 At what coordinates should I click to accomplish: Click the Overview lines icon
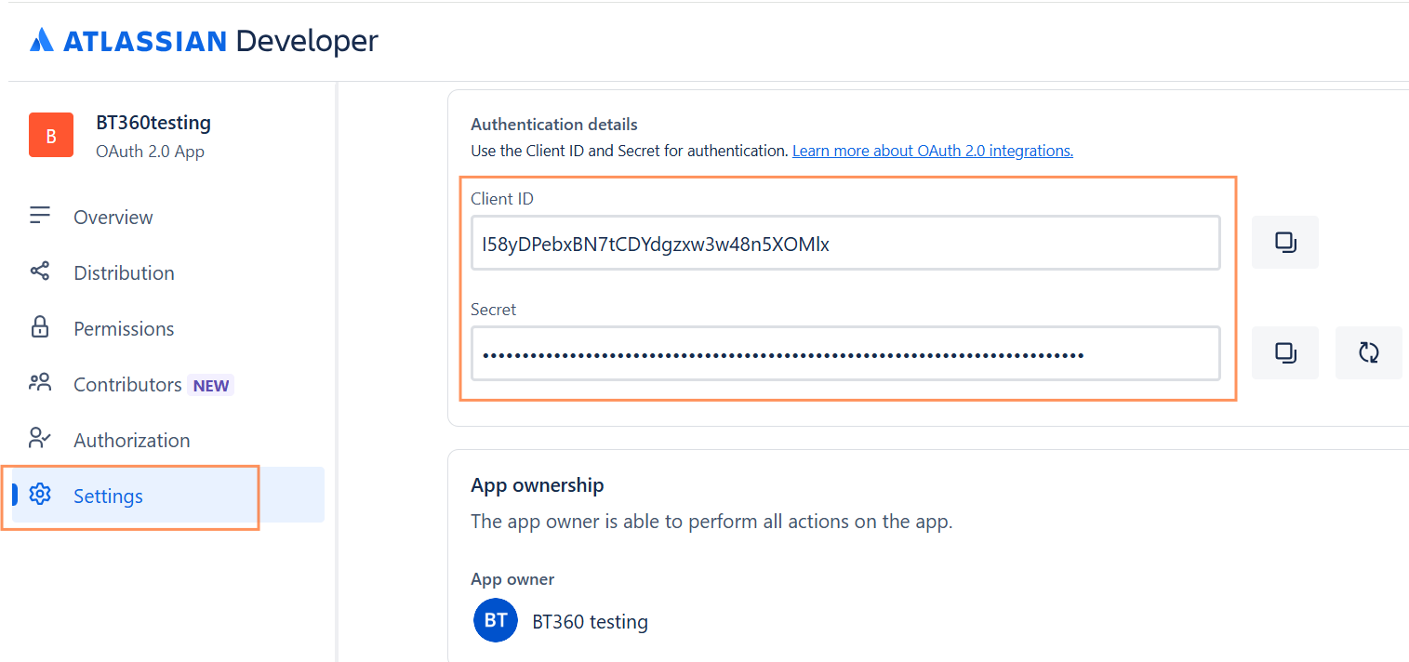point(39,216)
